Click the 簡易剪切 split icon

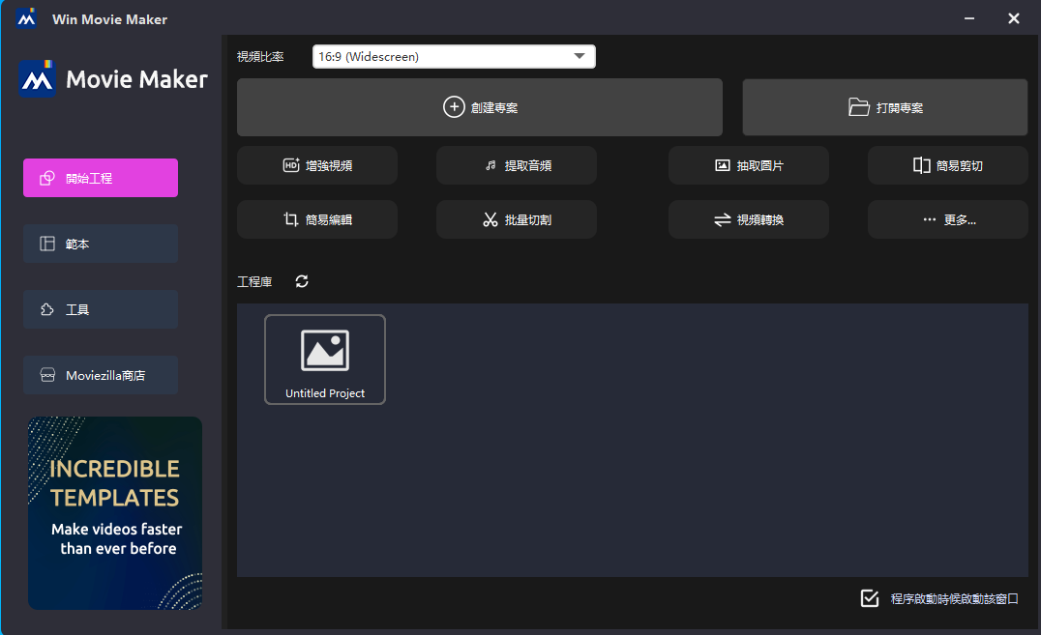[x=921, y=165]
